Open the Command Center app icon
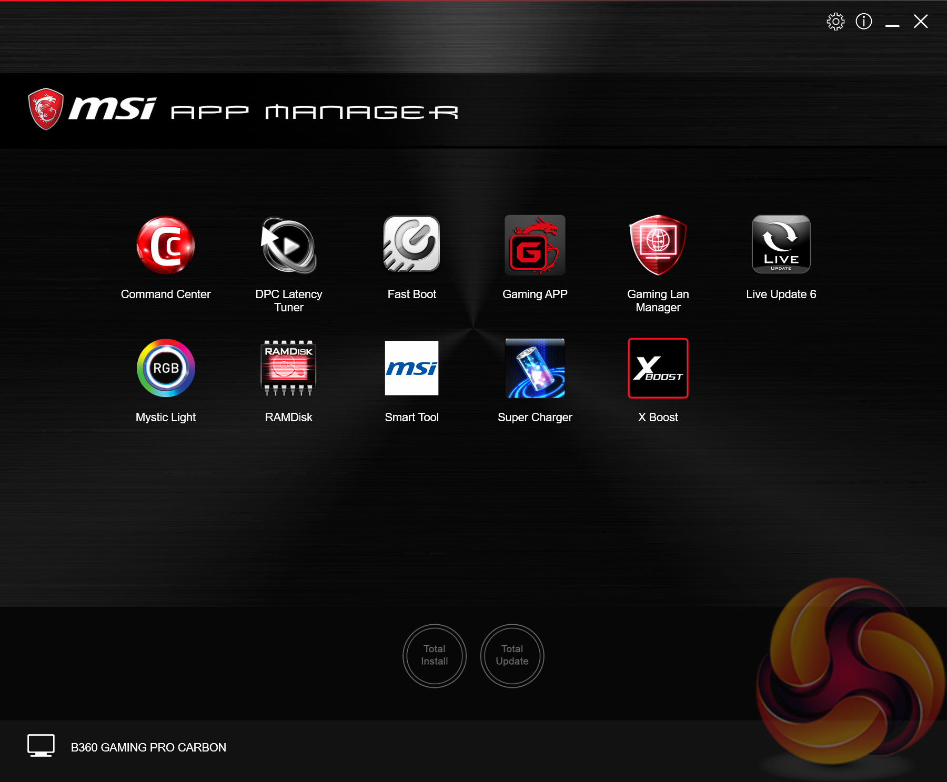 click(166, 245)
